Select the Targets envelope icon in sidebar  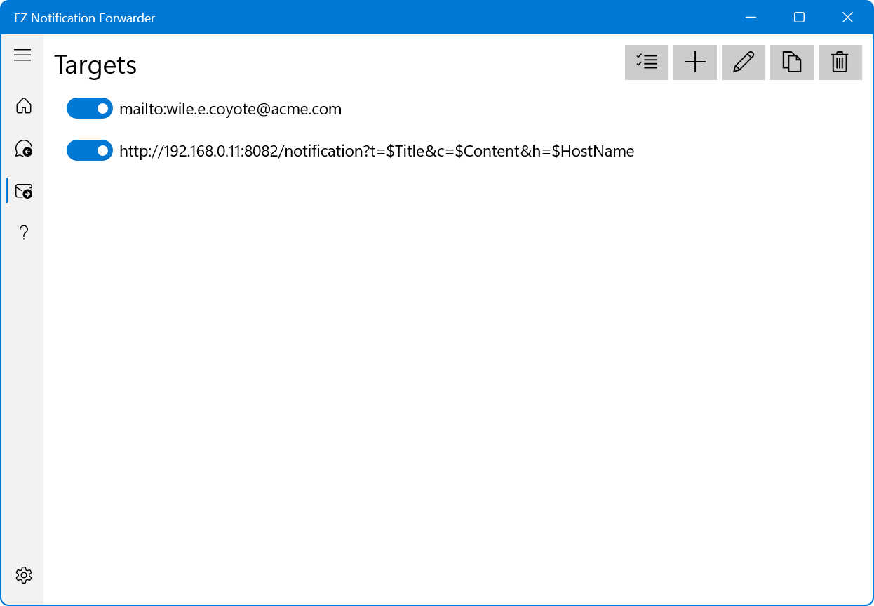(x=24, y=190)
